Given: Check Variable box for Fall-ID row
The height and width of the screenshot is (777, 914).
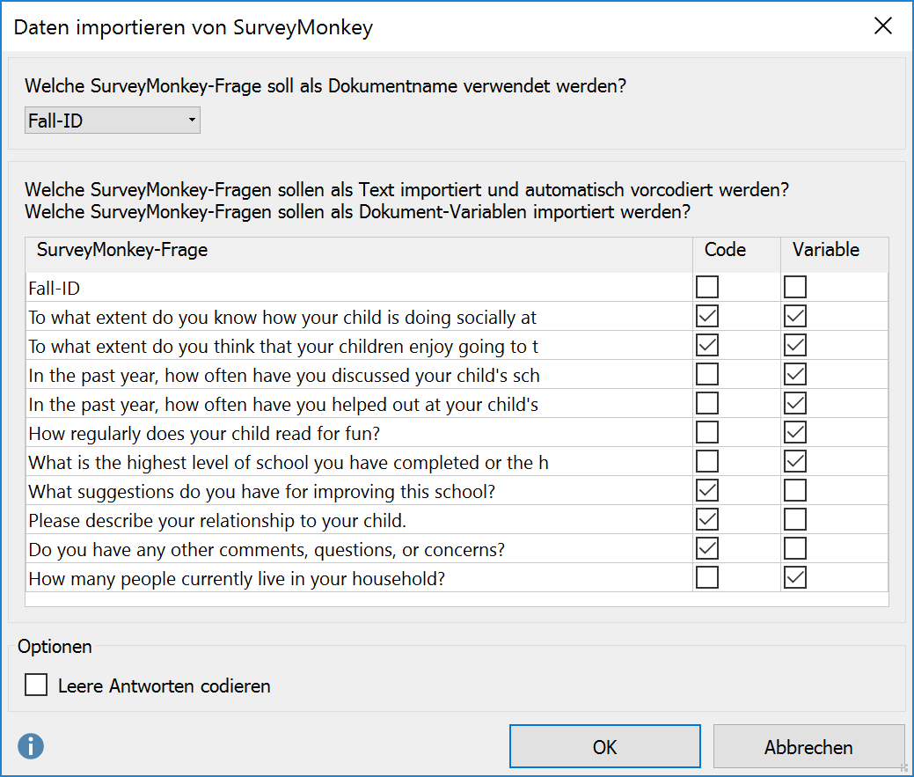Looking at the screenshot, I should pos(795,288).
